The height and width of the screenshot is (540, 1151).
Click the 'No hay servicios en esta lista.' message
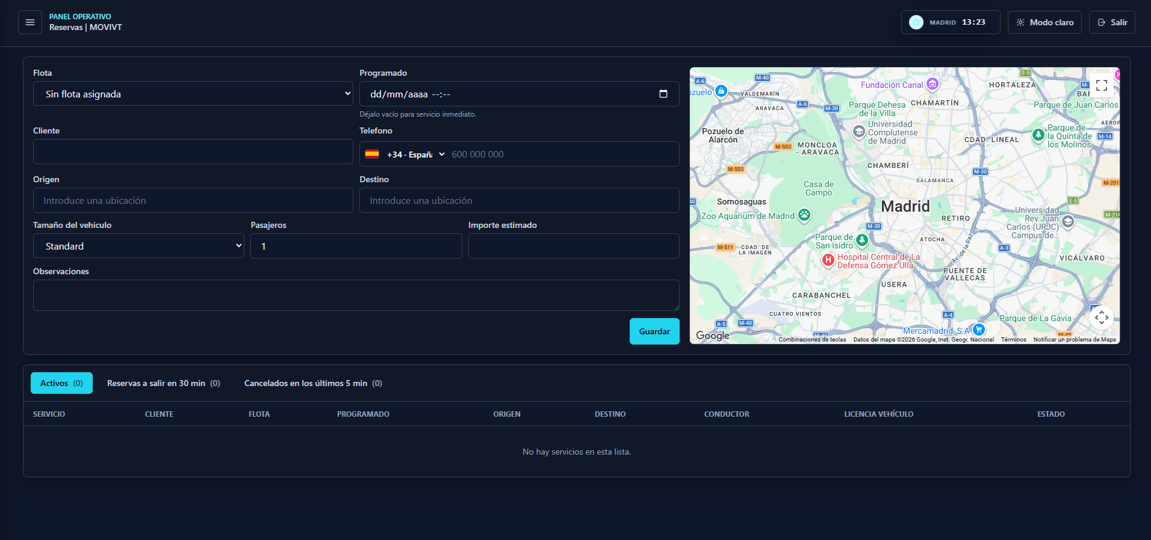577,452
